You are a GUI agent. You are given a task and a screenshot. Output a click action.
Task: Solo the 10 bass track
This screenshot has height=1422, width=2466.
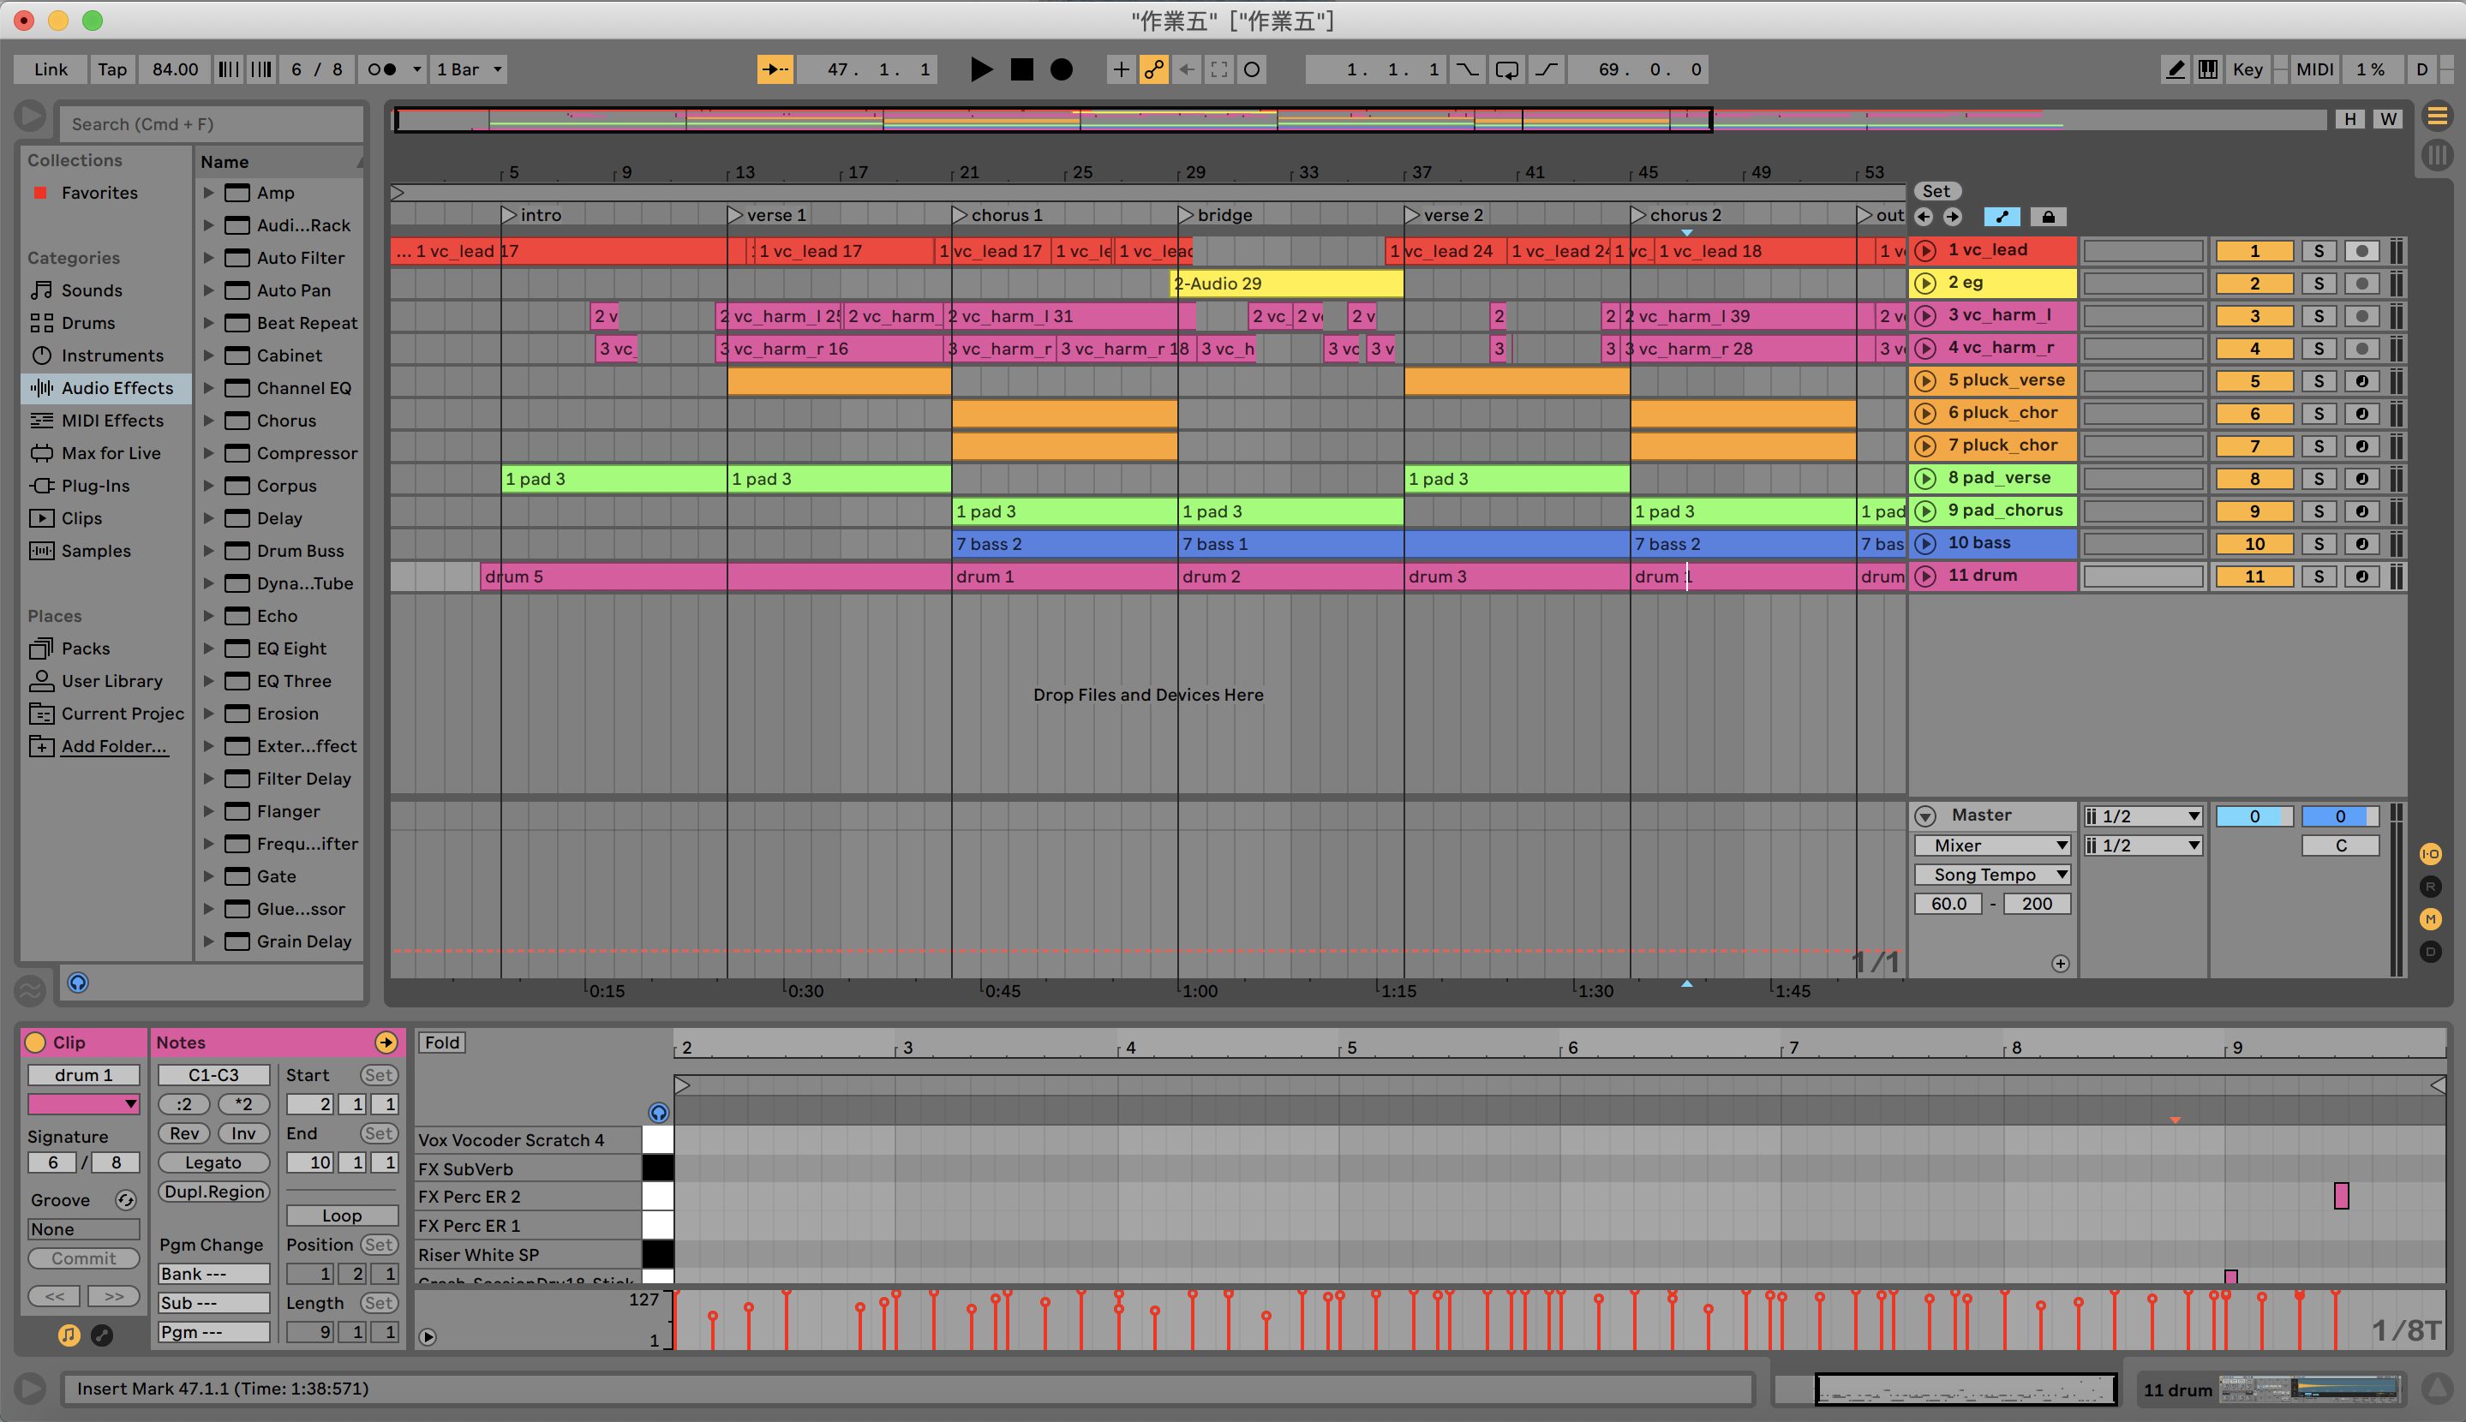tap(2318, 544)
